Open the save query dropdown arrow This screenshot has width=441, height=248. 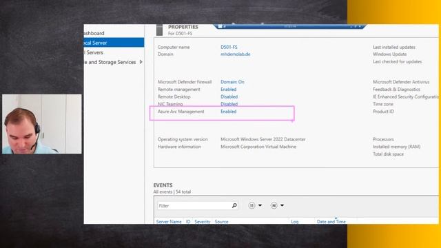coord(282,205)
